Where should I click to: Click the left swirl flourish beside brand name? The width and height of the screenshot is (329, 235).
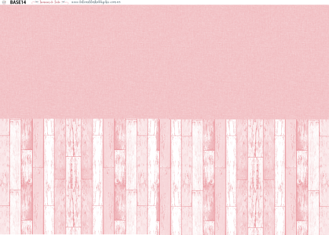point(35,3)
